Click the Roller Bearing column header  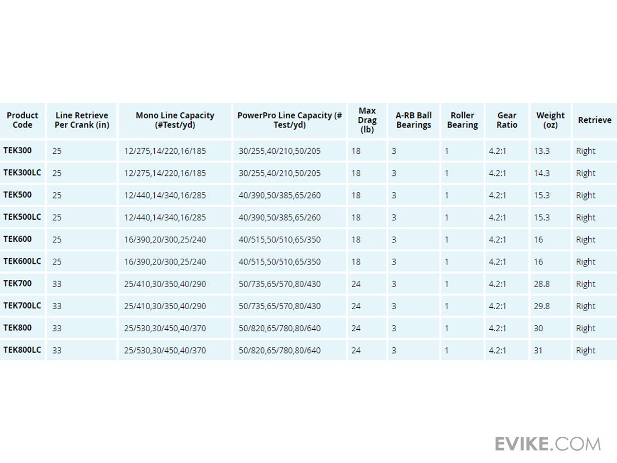pos(462,120)
